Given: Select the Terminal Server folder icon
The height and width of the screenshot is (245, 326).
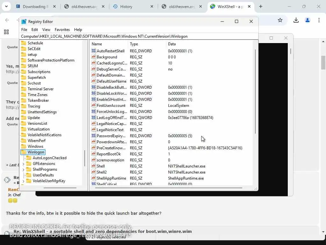Looking at the screenshot, I should (24, 89).
